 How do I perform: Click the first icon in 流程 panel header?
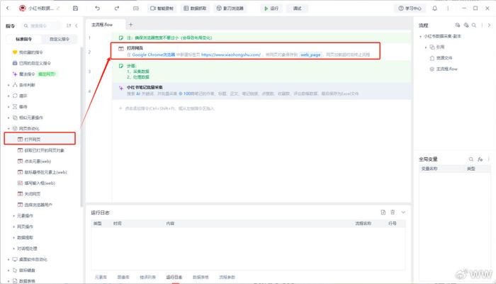458,25
